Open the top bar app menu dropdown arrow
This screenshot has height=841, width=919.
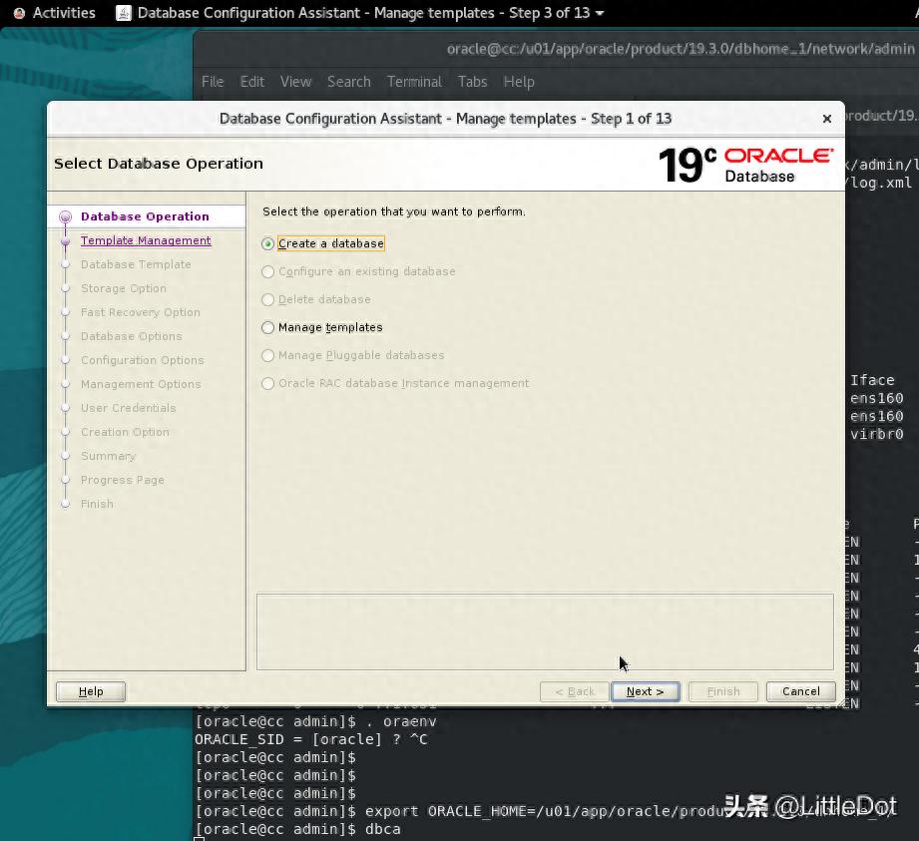tap(600, 14)
